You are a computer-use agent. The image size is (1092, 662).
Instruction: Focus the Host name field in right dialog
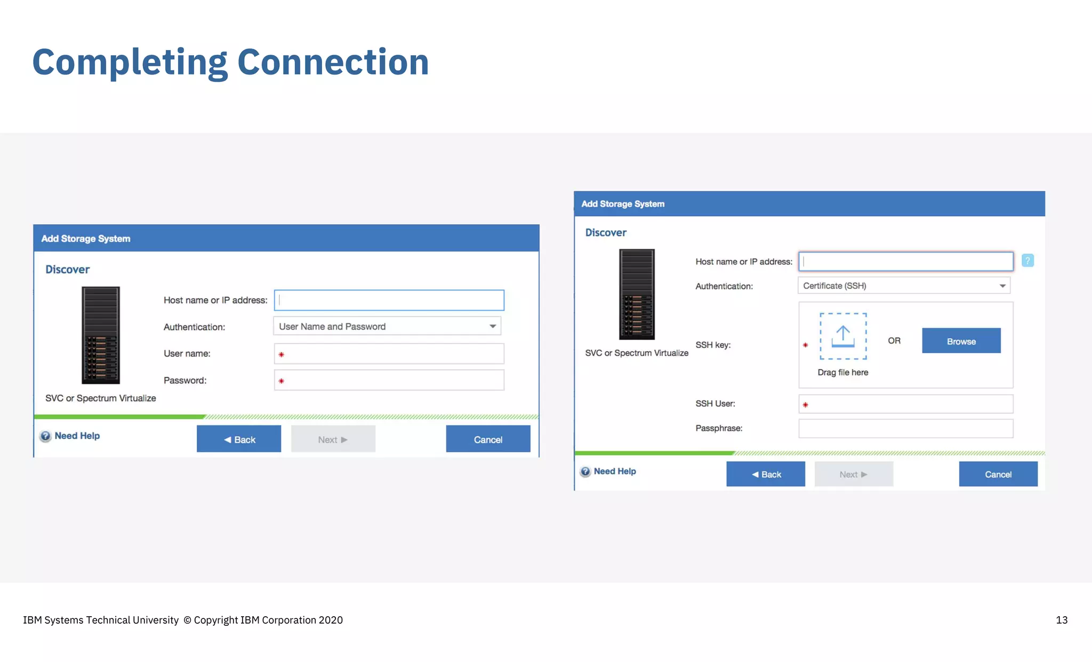pyautogui.click(x=905, y=261)
